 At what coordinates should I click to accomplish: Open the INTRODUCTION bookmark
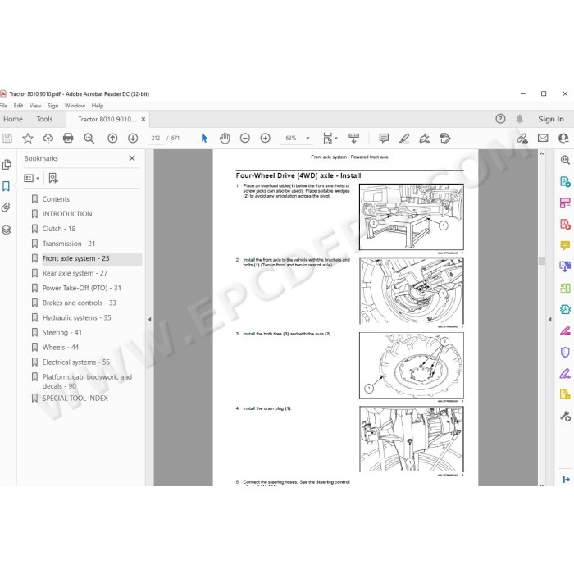(67, 214)
